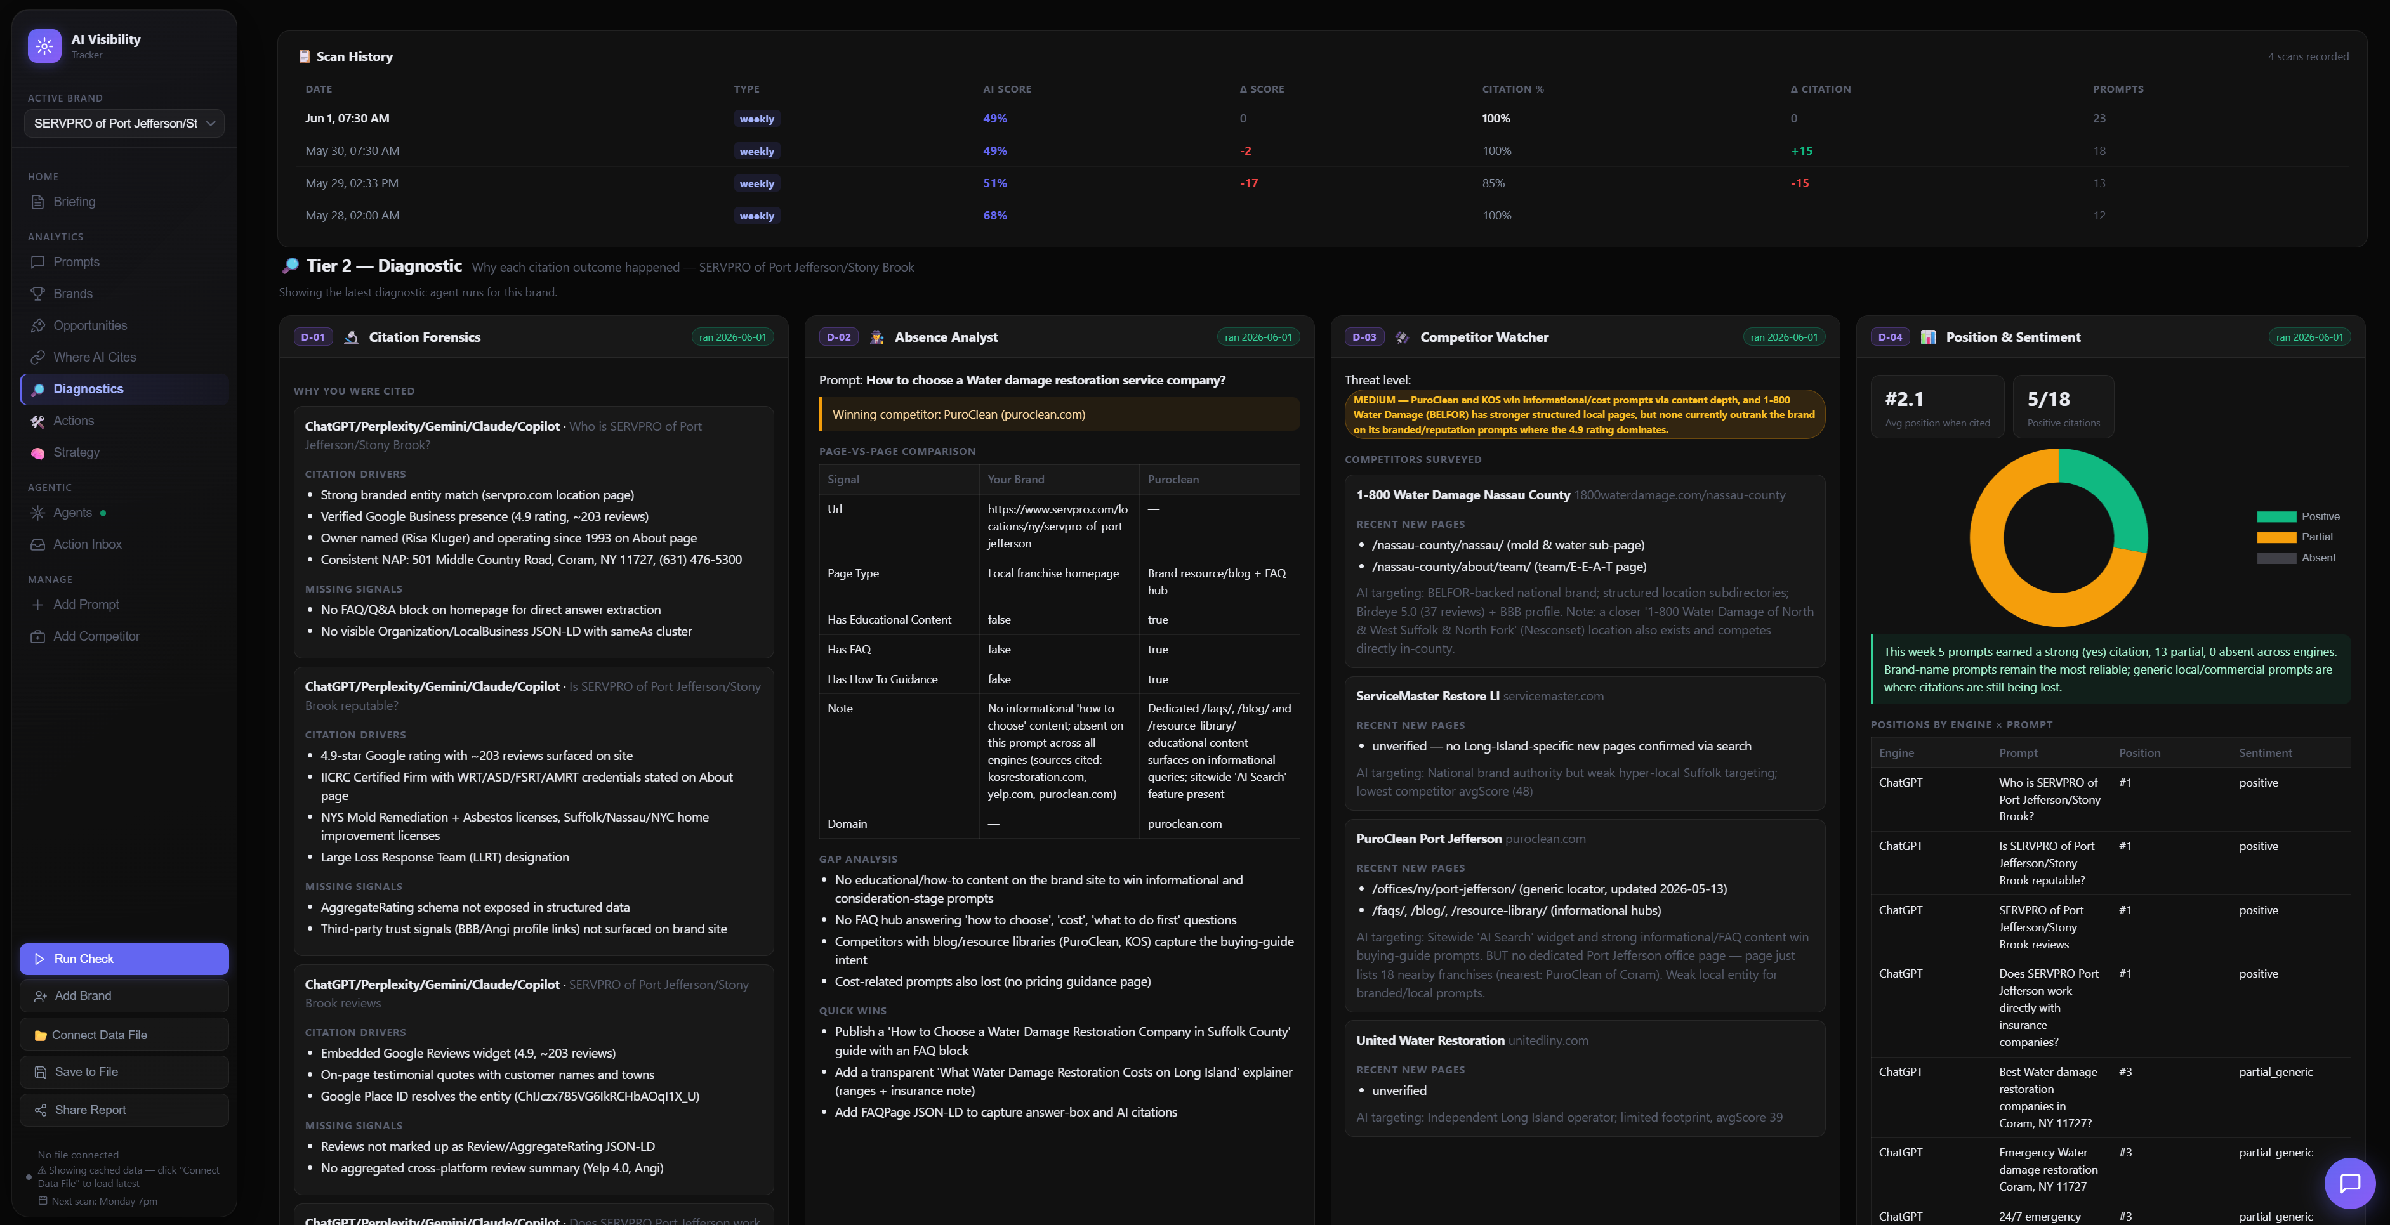Click the Connect Data File folder icon
The image size is (2390, 1225).
[41, 1036]
